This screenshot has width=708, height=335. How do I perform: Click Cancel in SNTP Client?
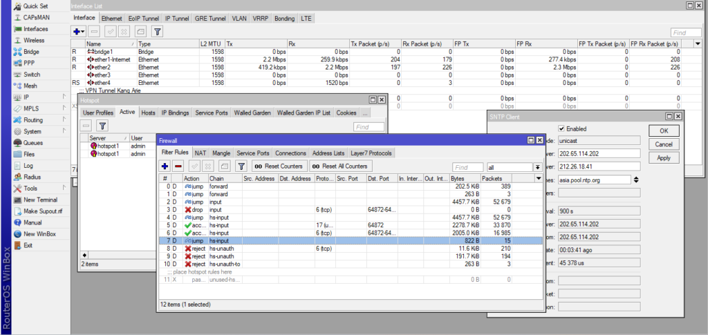click(x=664, y=144)
